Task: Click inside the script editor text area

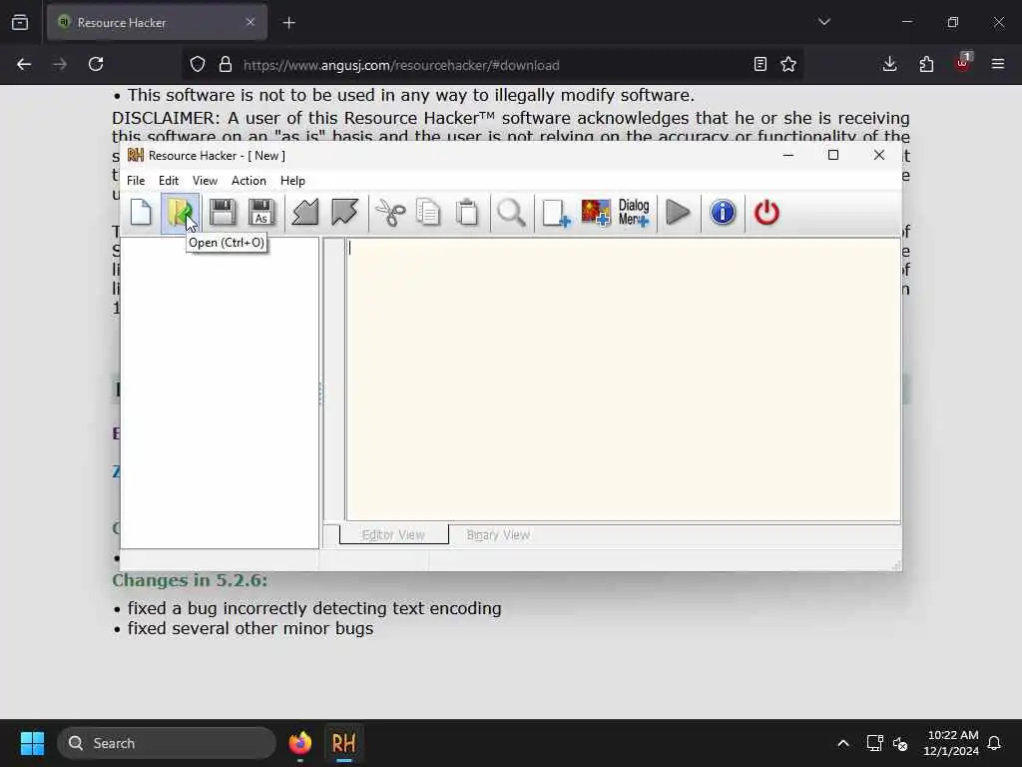Action: [x=623, y=380]
